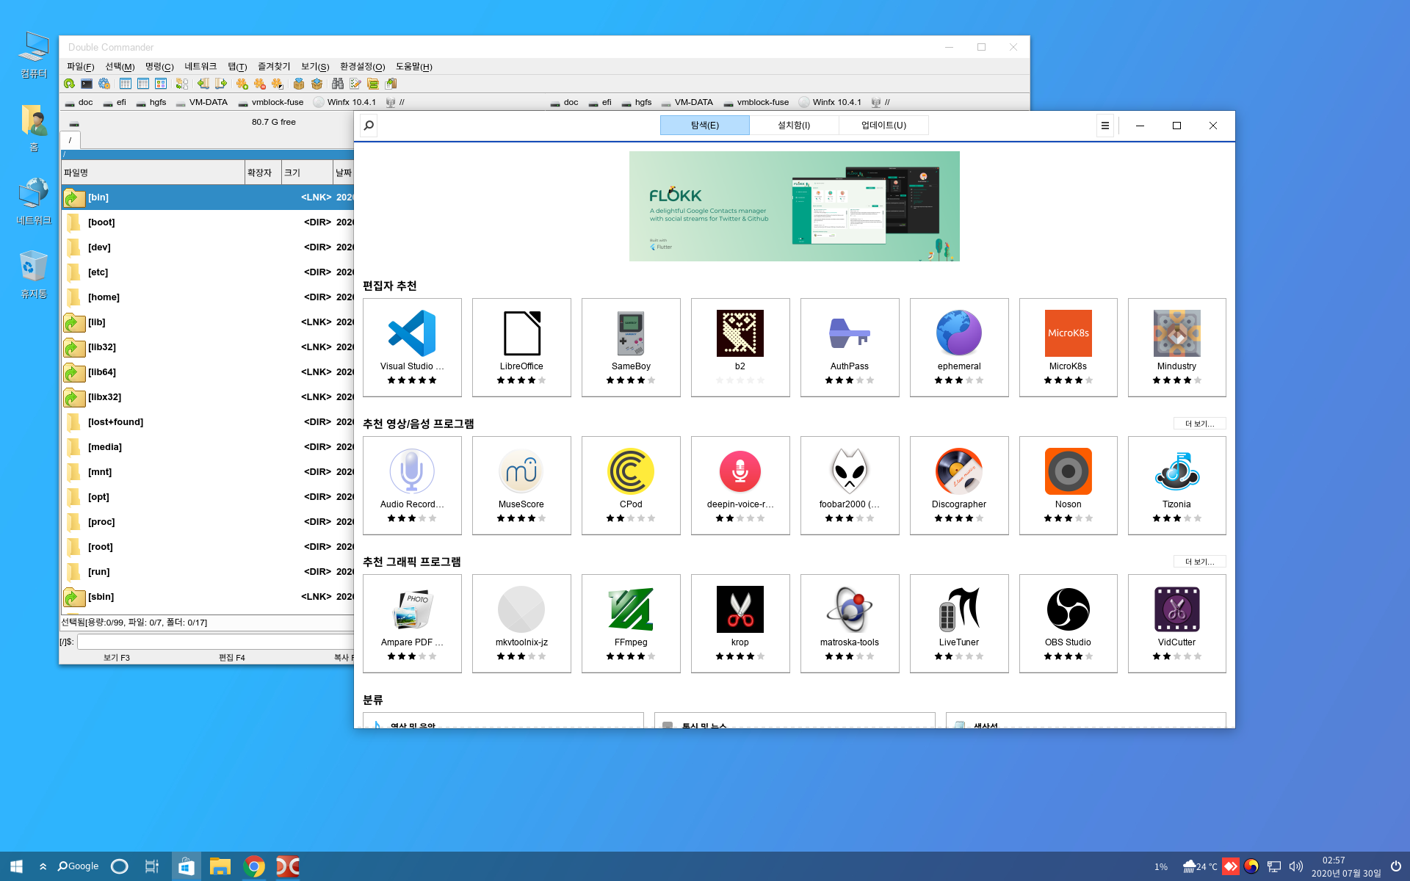Open the terminal icon in Double Commander toolbar
This screenshot has width=1410, height=881.
pos(87,84)
